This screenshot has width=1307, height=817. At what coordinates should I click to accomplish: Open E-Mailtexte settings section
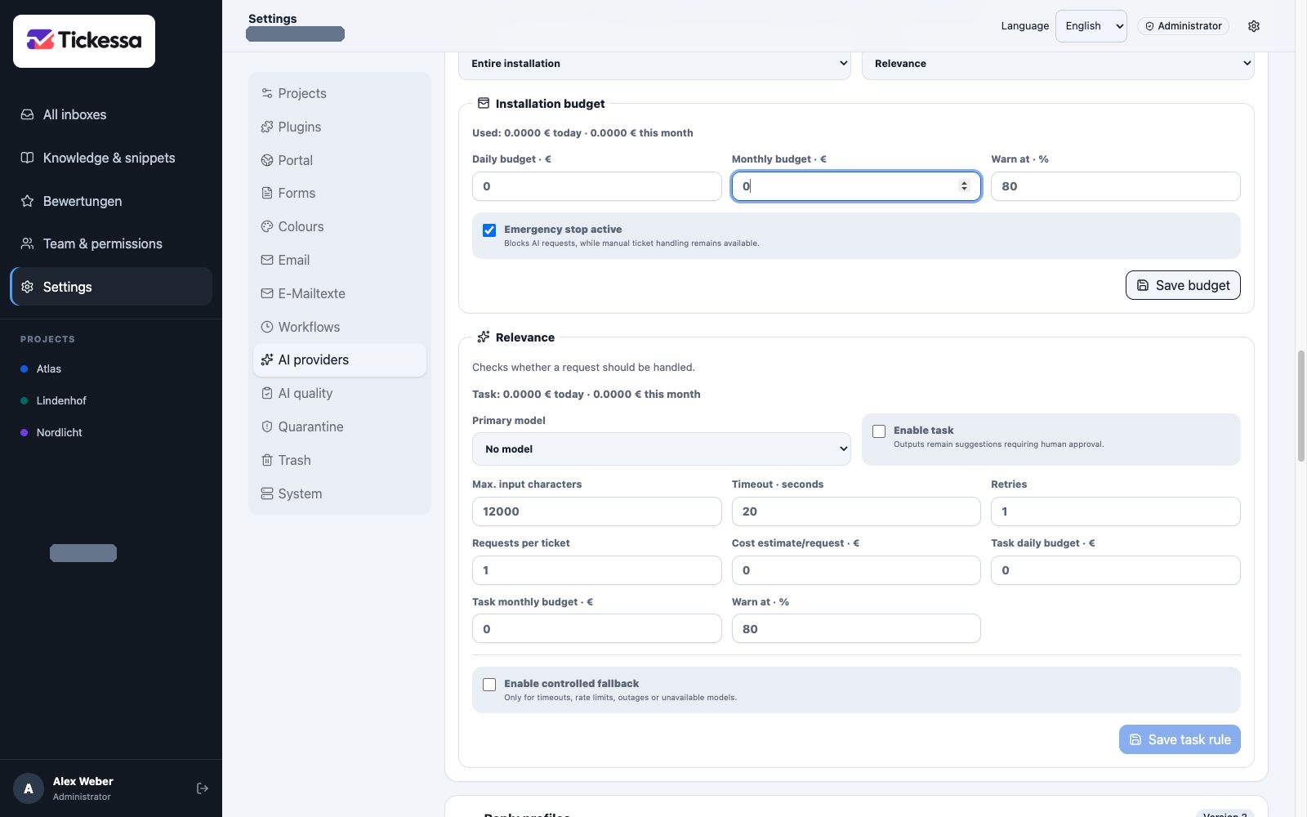click(340, 293)
